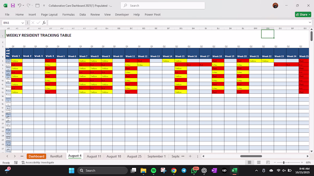Screen dimensions: 314x176
Task: Click the Insert Function fx icon
Action: (x=44, y=23)
